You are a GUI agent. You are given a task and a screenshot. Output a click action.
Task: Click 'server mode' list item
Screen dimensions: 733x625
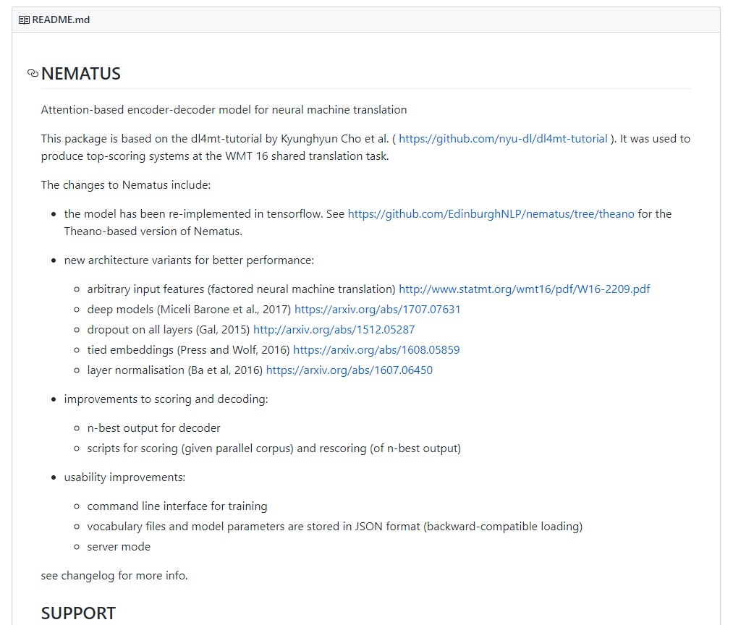pos(119,547)
